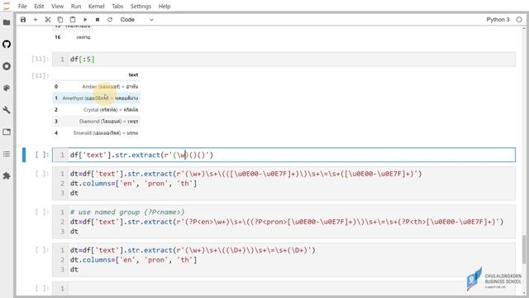Open the Table of Contents list icon
The width and height of the screenshot is (529, 298).
click(7, 154)
